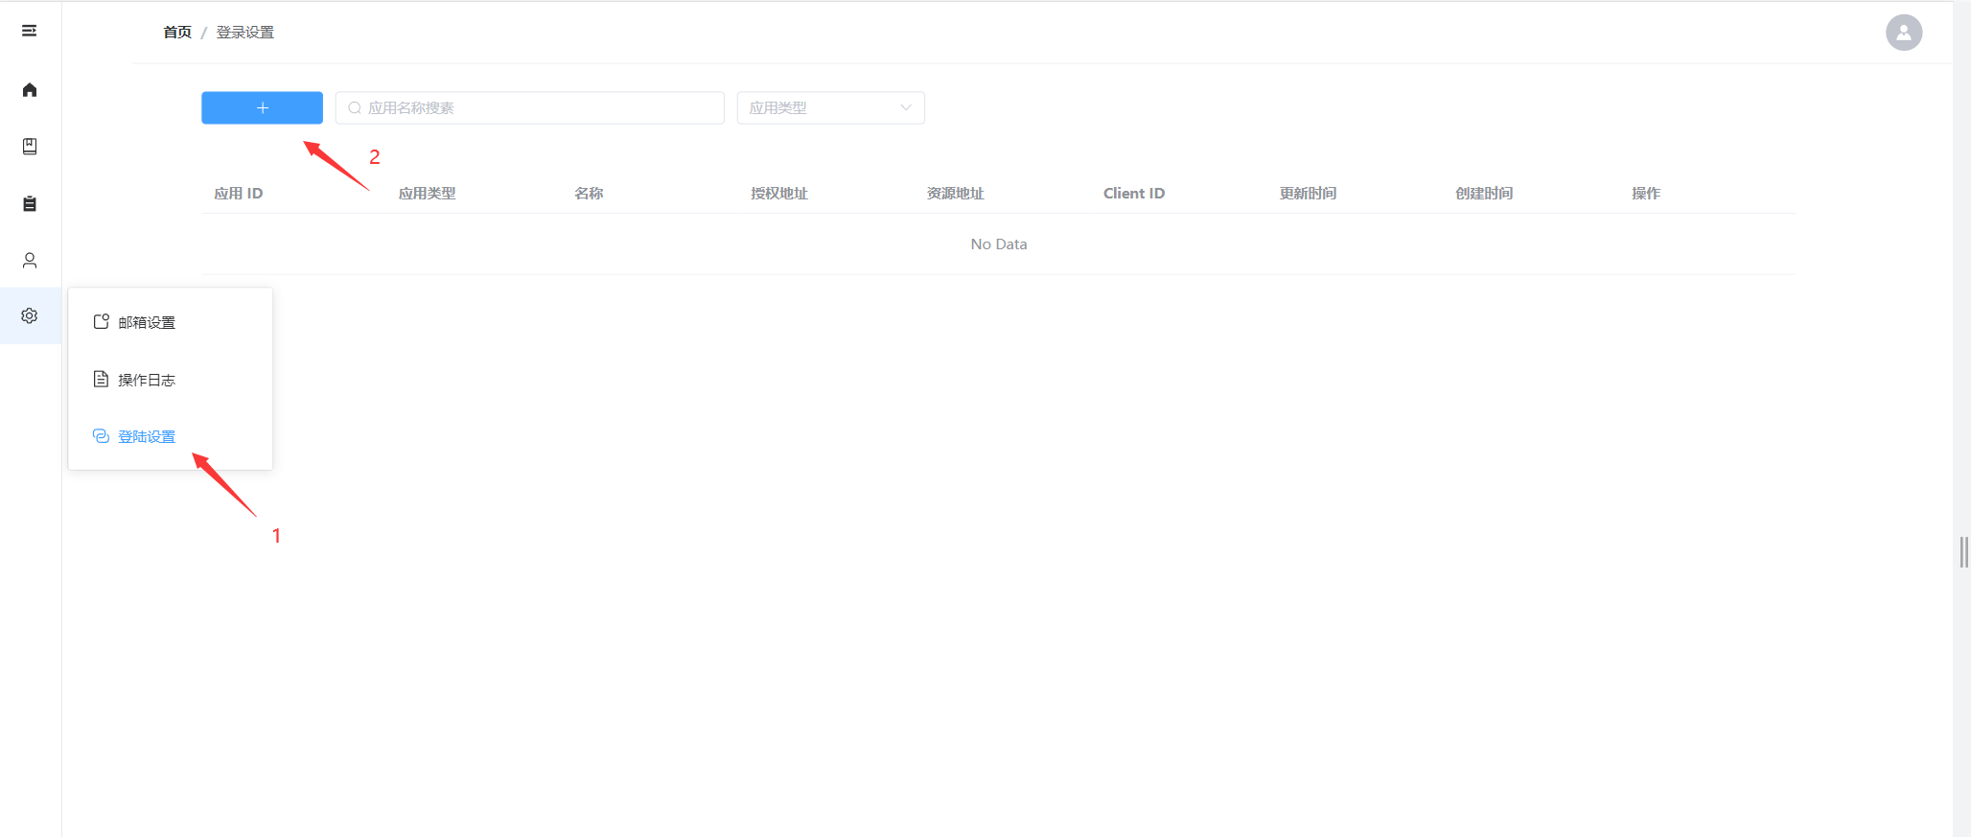Click the 创建时间 column header

click(1484, 194)
